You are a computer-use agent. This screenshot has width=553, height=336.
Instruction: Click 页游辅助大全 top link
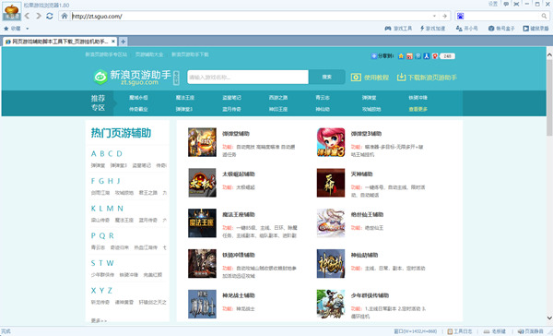149,54
